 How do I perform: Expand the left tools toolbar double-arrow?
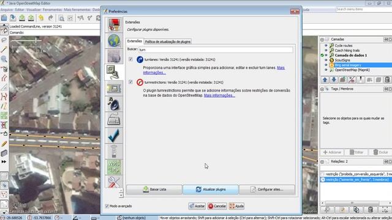[4, 162]
